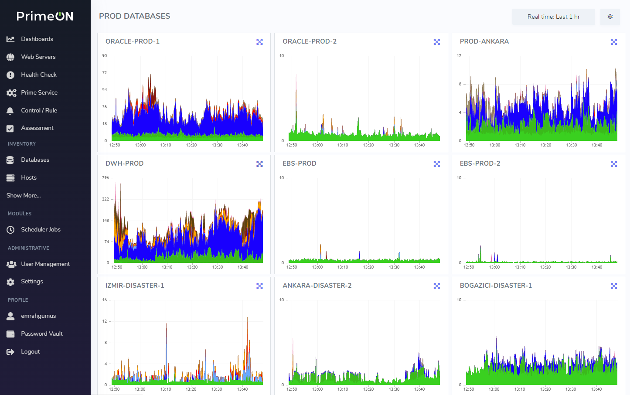Click the BOGAZICI-DISASTER-1 activity chart

(x=542, y=342)
